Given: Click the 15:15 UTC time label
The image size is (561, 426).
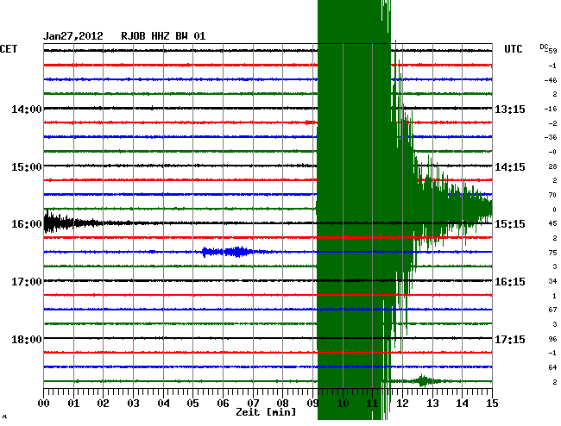Looking at the screenshot, I should [510, 224].
